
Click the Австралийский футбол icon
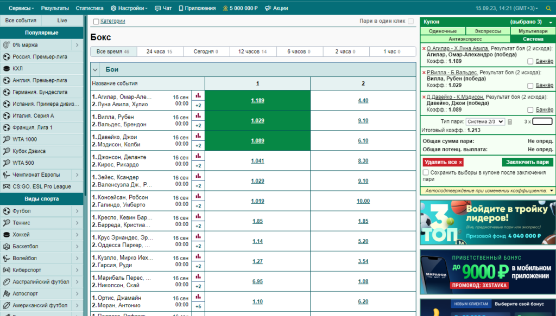pyautogui.click(x=7, y=282)
